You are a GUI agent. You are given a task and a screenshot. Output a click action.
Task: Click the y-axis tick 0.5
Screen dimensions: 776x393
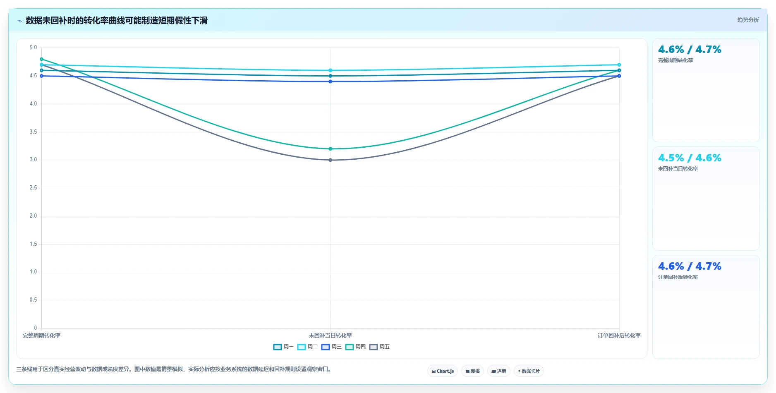(33, 300)
